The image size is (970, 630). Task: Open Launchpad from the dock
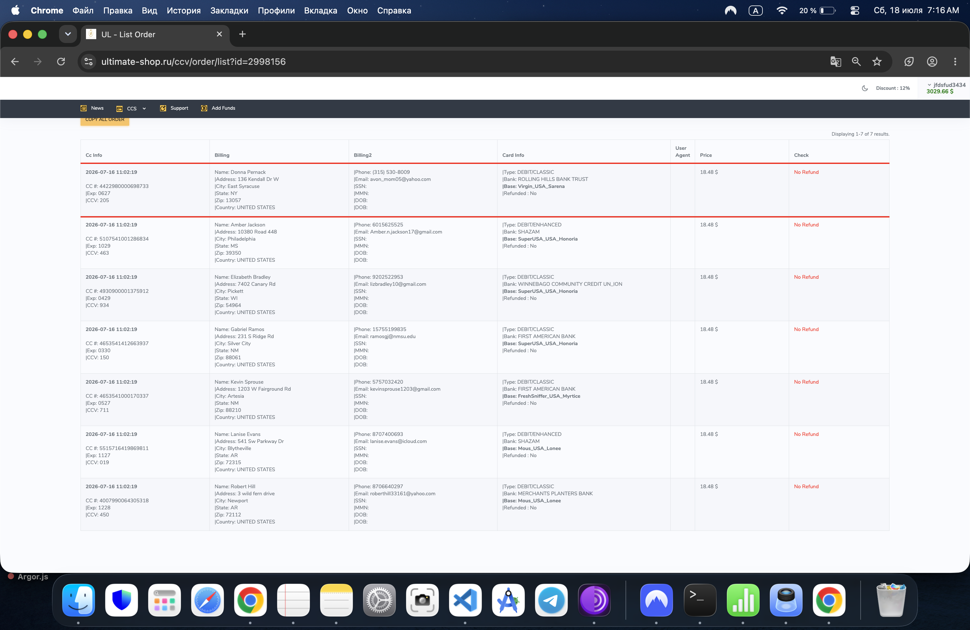(x=164, y=600)
